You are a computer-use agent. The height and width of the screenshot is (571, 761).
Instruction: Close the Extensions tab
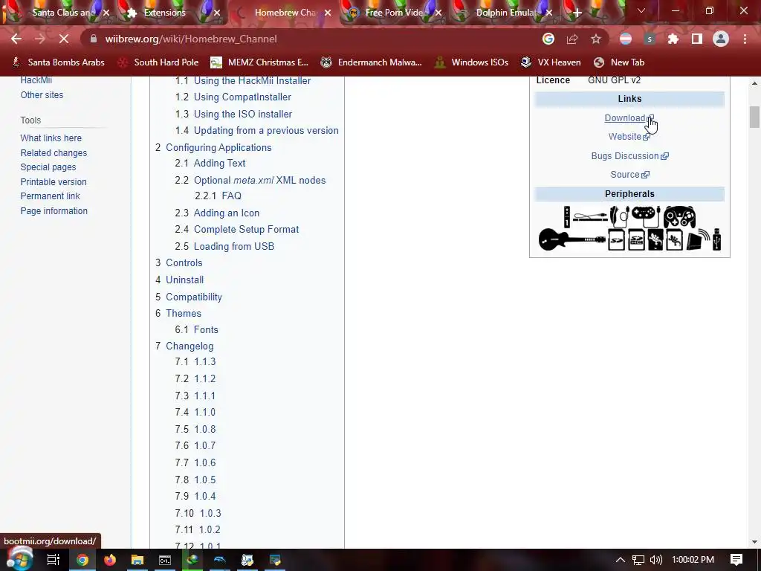pyautogui.click(x=218, y=13)
